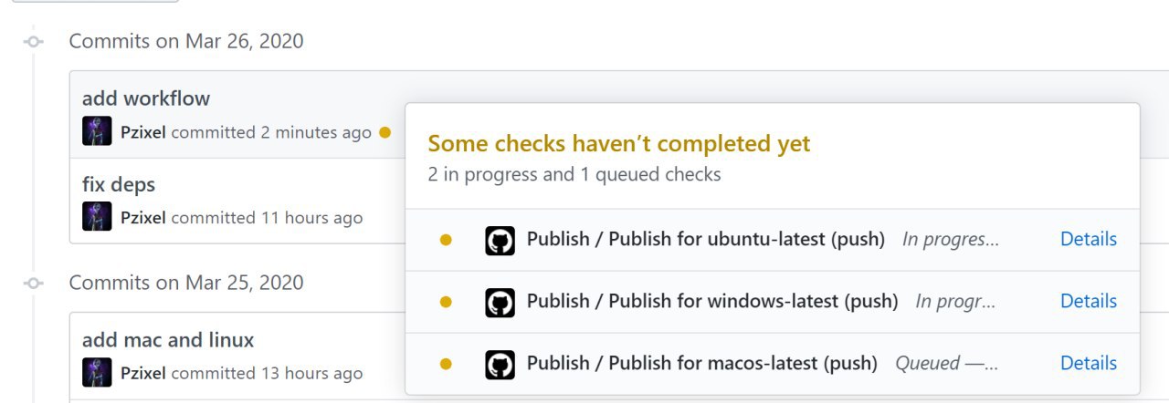The image size is (1169, 403).
Task: Click yellow status dot next to add workflow commit
Action: pos(384,132)
